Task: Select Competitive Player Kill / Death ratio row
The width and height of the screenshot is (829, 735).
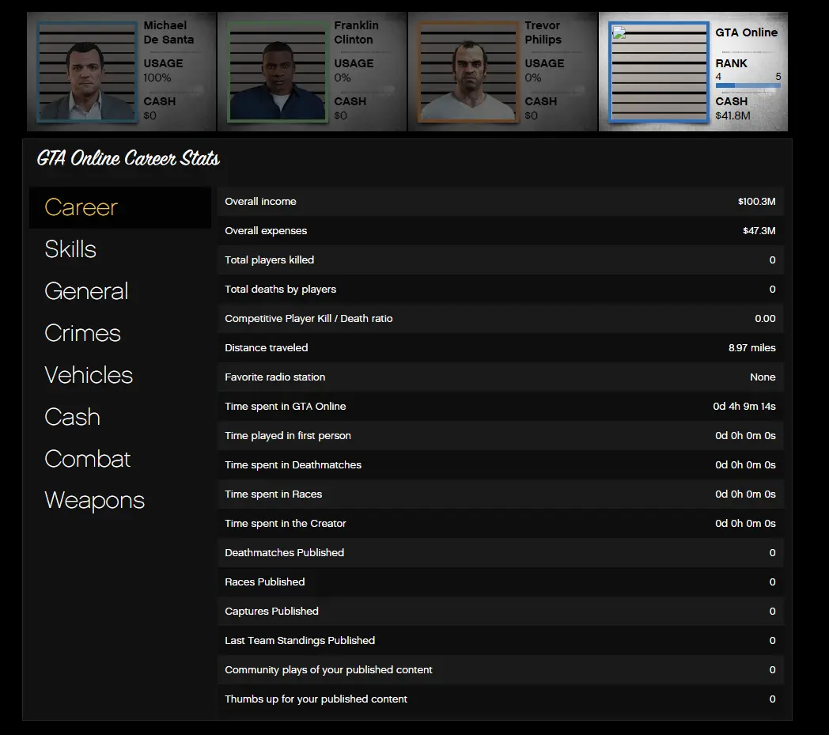Action: click(500, 318)
